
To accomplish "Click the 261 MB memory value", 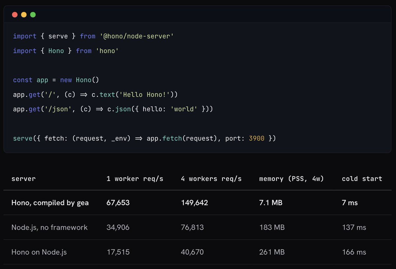I will coord(272,252).
